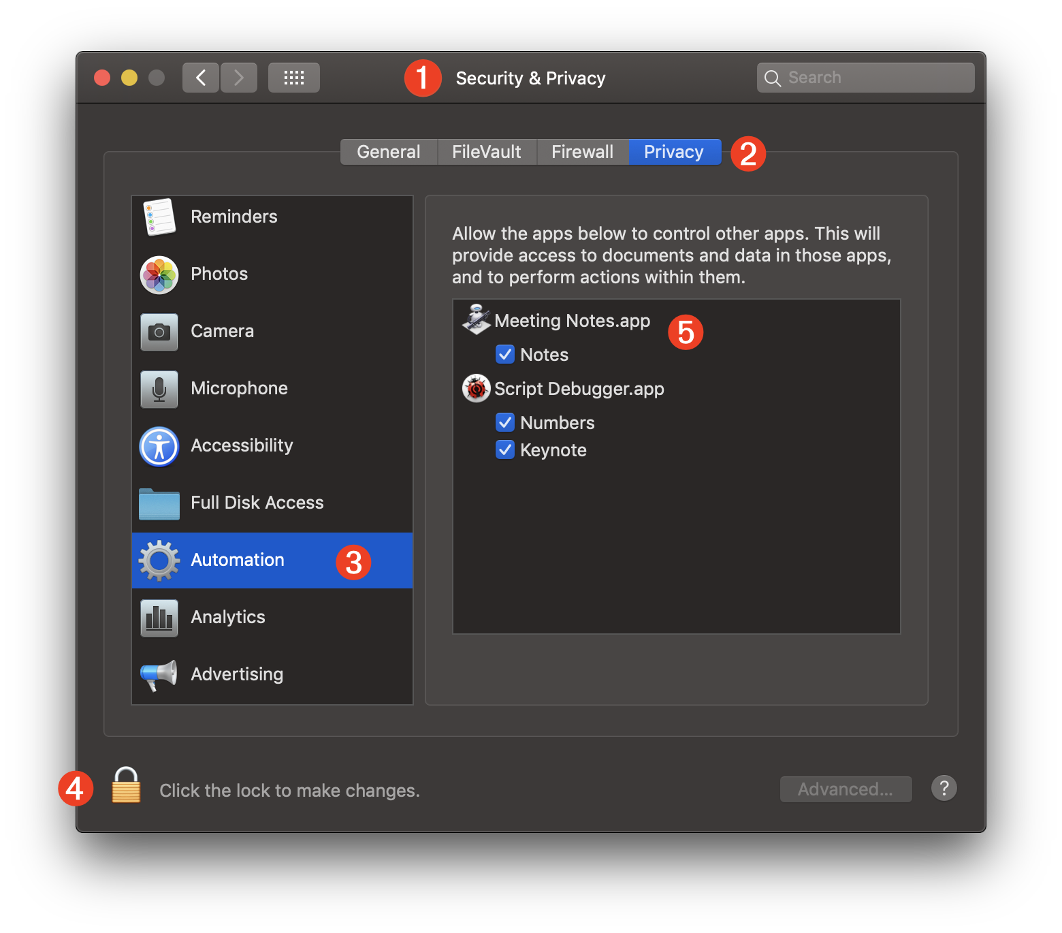The height and width of the screenshot is (933, 1062).
Task: Click the Advertising megaphone icon
Action: click(158, 674)
